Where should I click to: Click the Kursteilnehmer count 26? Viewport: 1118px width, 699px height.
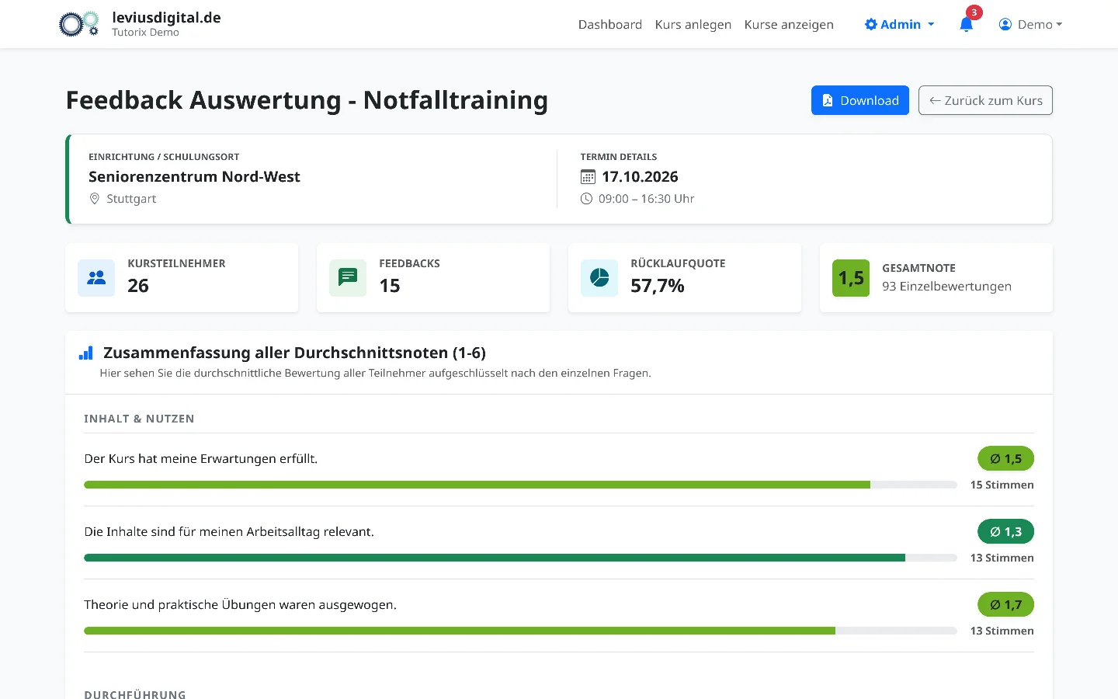pos(138,286)
